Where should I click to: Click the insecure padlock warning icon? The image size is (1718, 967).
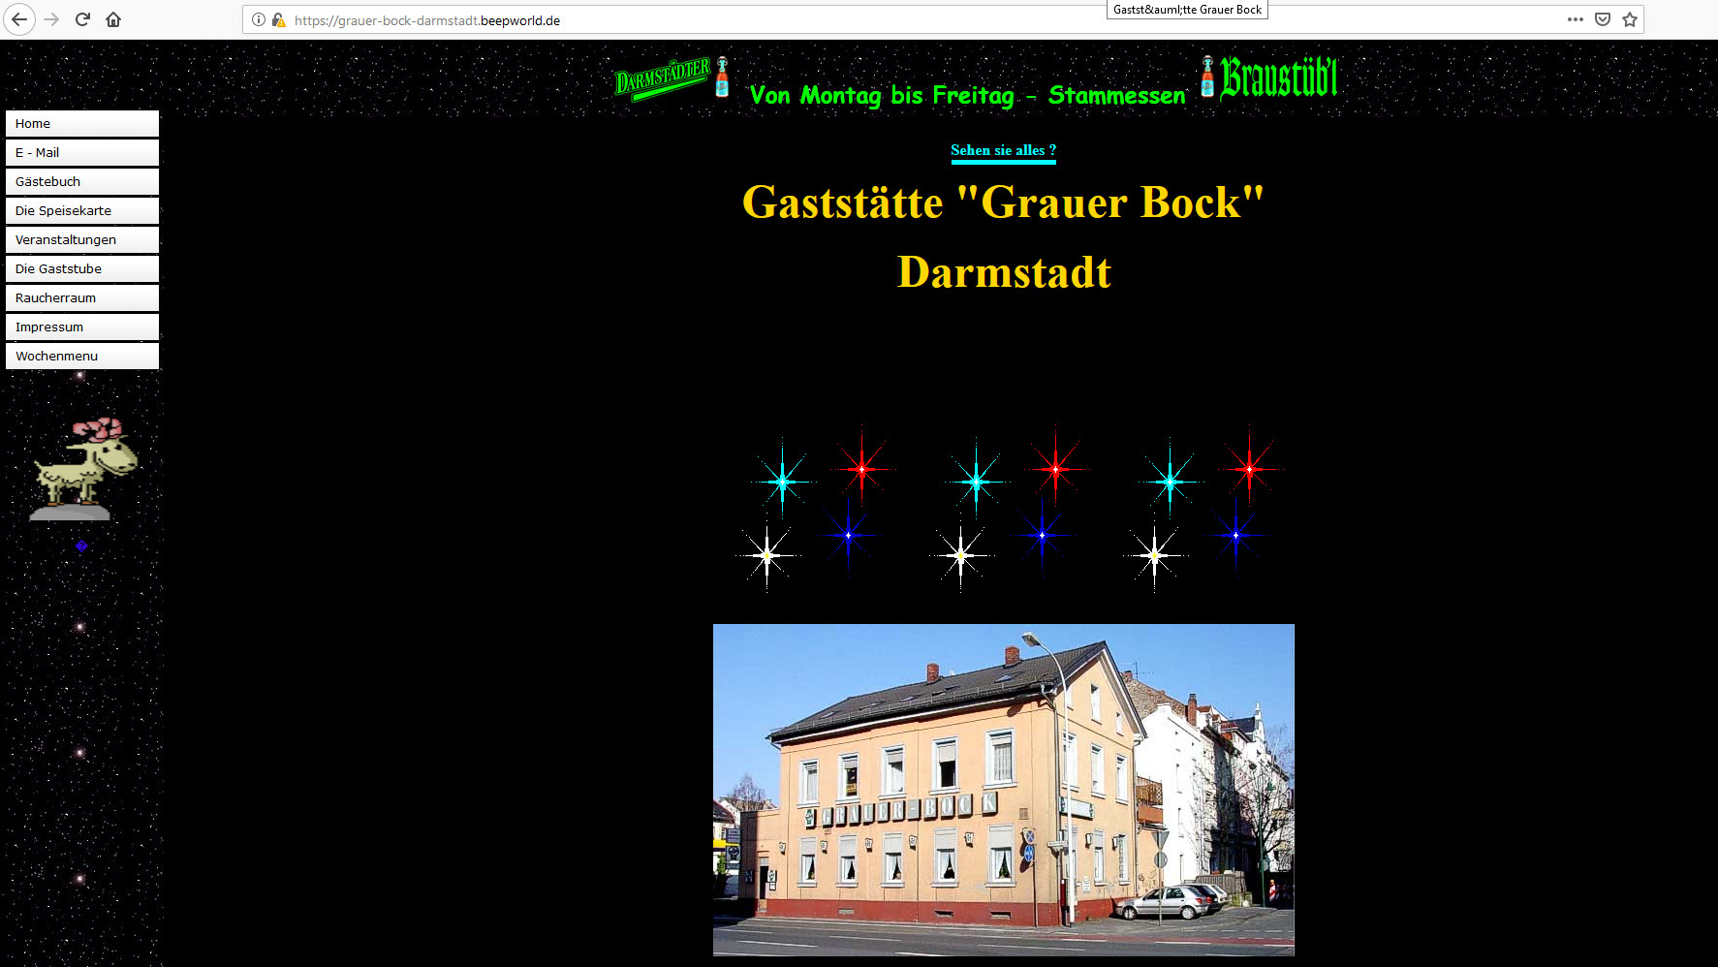click(278, 19)
